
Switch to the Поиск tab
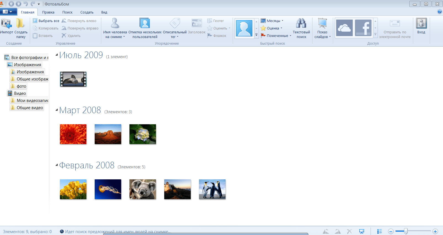67,12
